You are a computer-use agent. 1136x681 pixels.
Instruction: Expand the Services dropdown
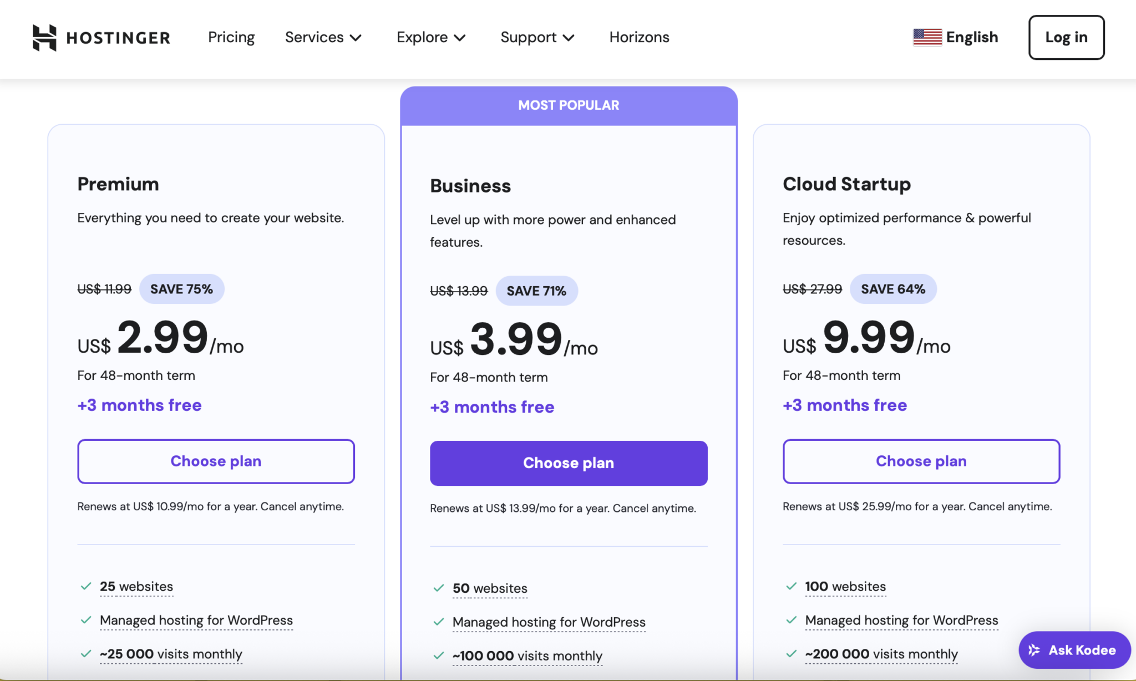[x=323, y=37]
